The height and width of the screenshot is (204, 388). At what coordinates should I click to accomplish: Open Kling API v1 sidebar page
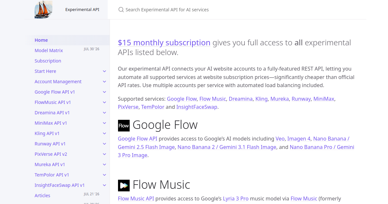pos(47,133)
